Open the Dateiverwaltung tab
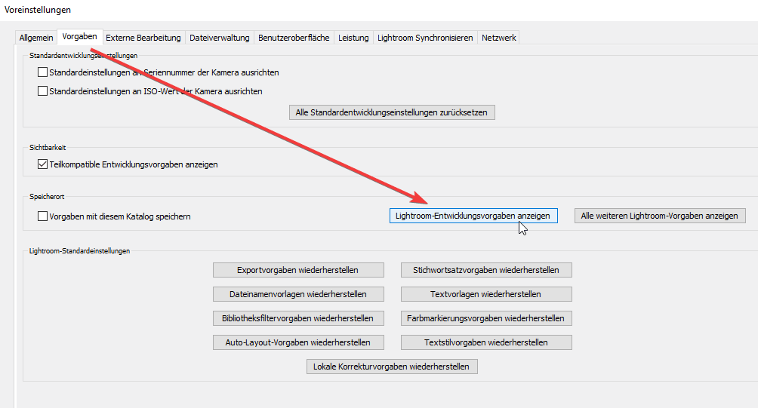 coord(219,38)
